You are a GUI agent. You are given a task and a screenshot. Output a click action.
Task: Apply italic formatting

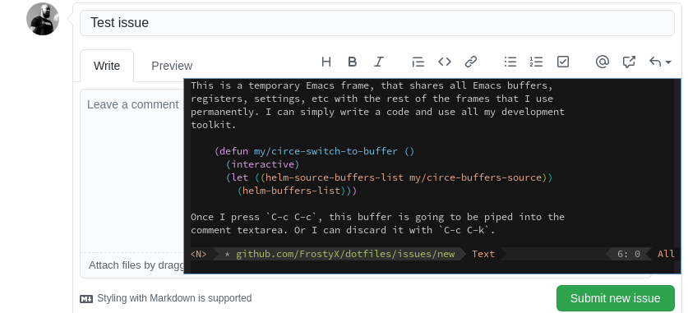click(x=379, y=62)
